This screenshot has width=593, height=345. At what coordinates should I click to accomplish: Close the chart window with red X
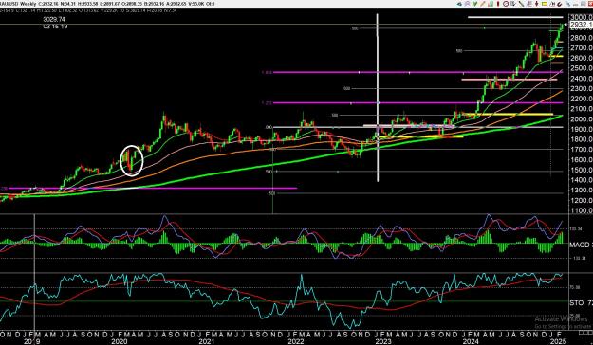pos(590,4)
